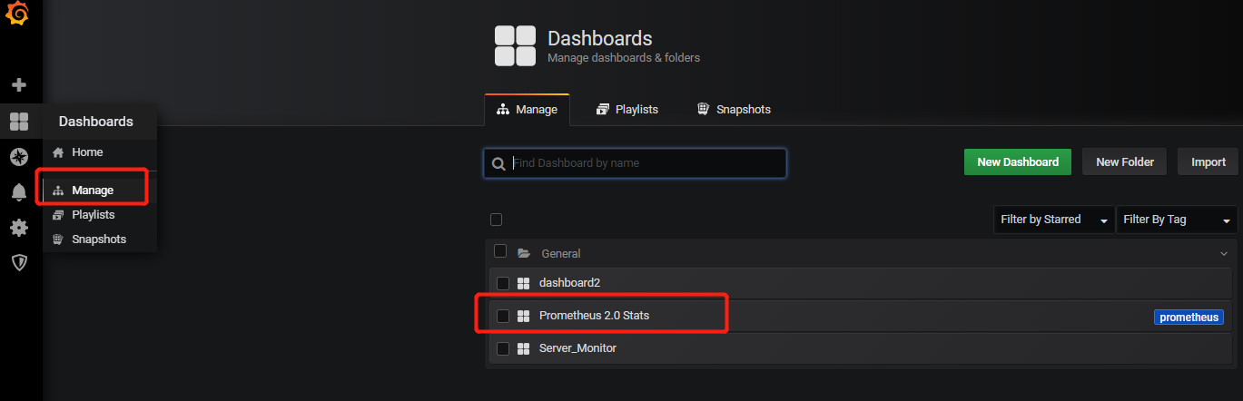The width and height of the screenshot is (1243, 401).
Task: Open the Server Admin shield icon
Action: pos(18,262)
